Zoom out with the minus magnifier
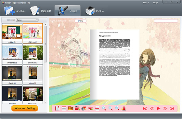Image resolution: width=182 pixels, height=119 pixels. point(110,108)
